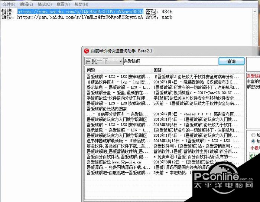Open the 格式(O) menu in Notepad
Viewport: 260px width, 202px height.
45,4
